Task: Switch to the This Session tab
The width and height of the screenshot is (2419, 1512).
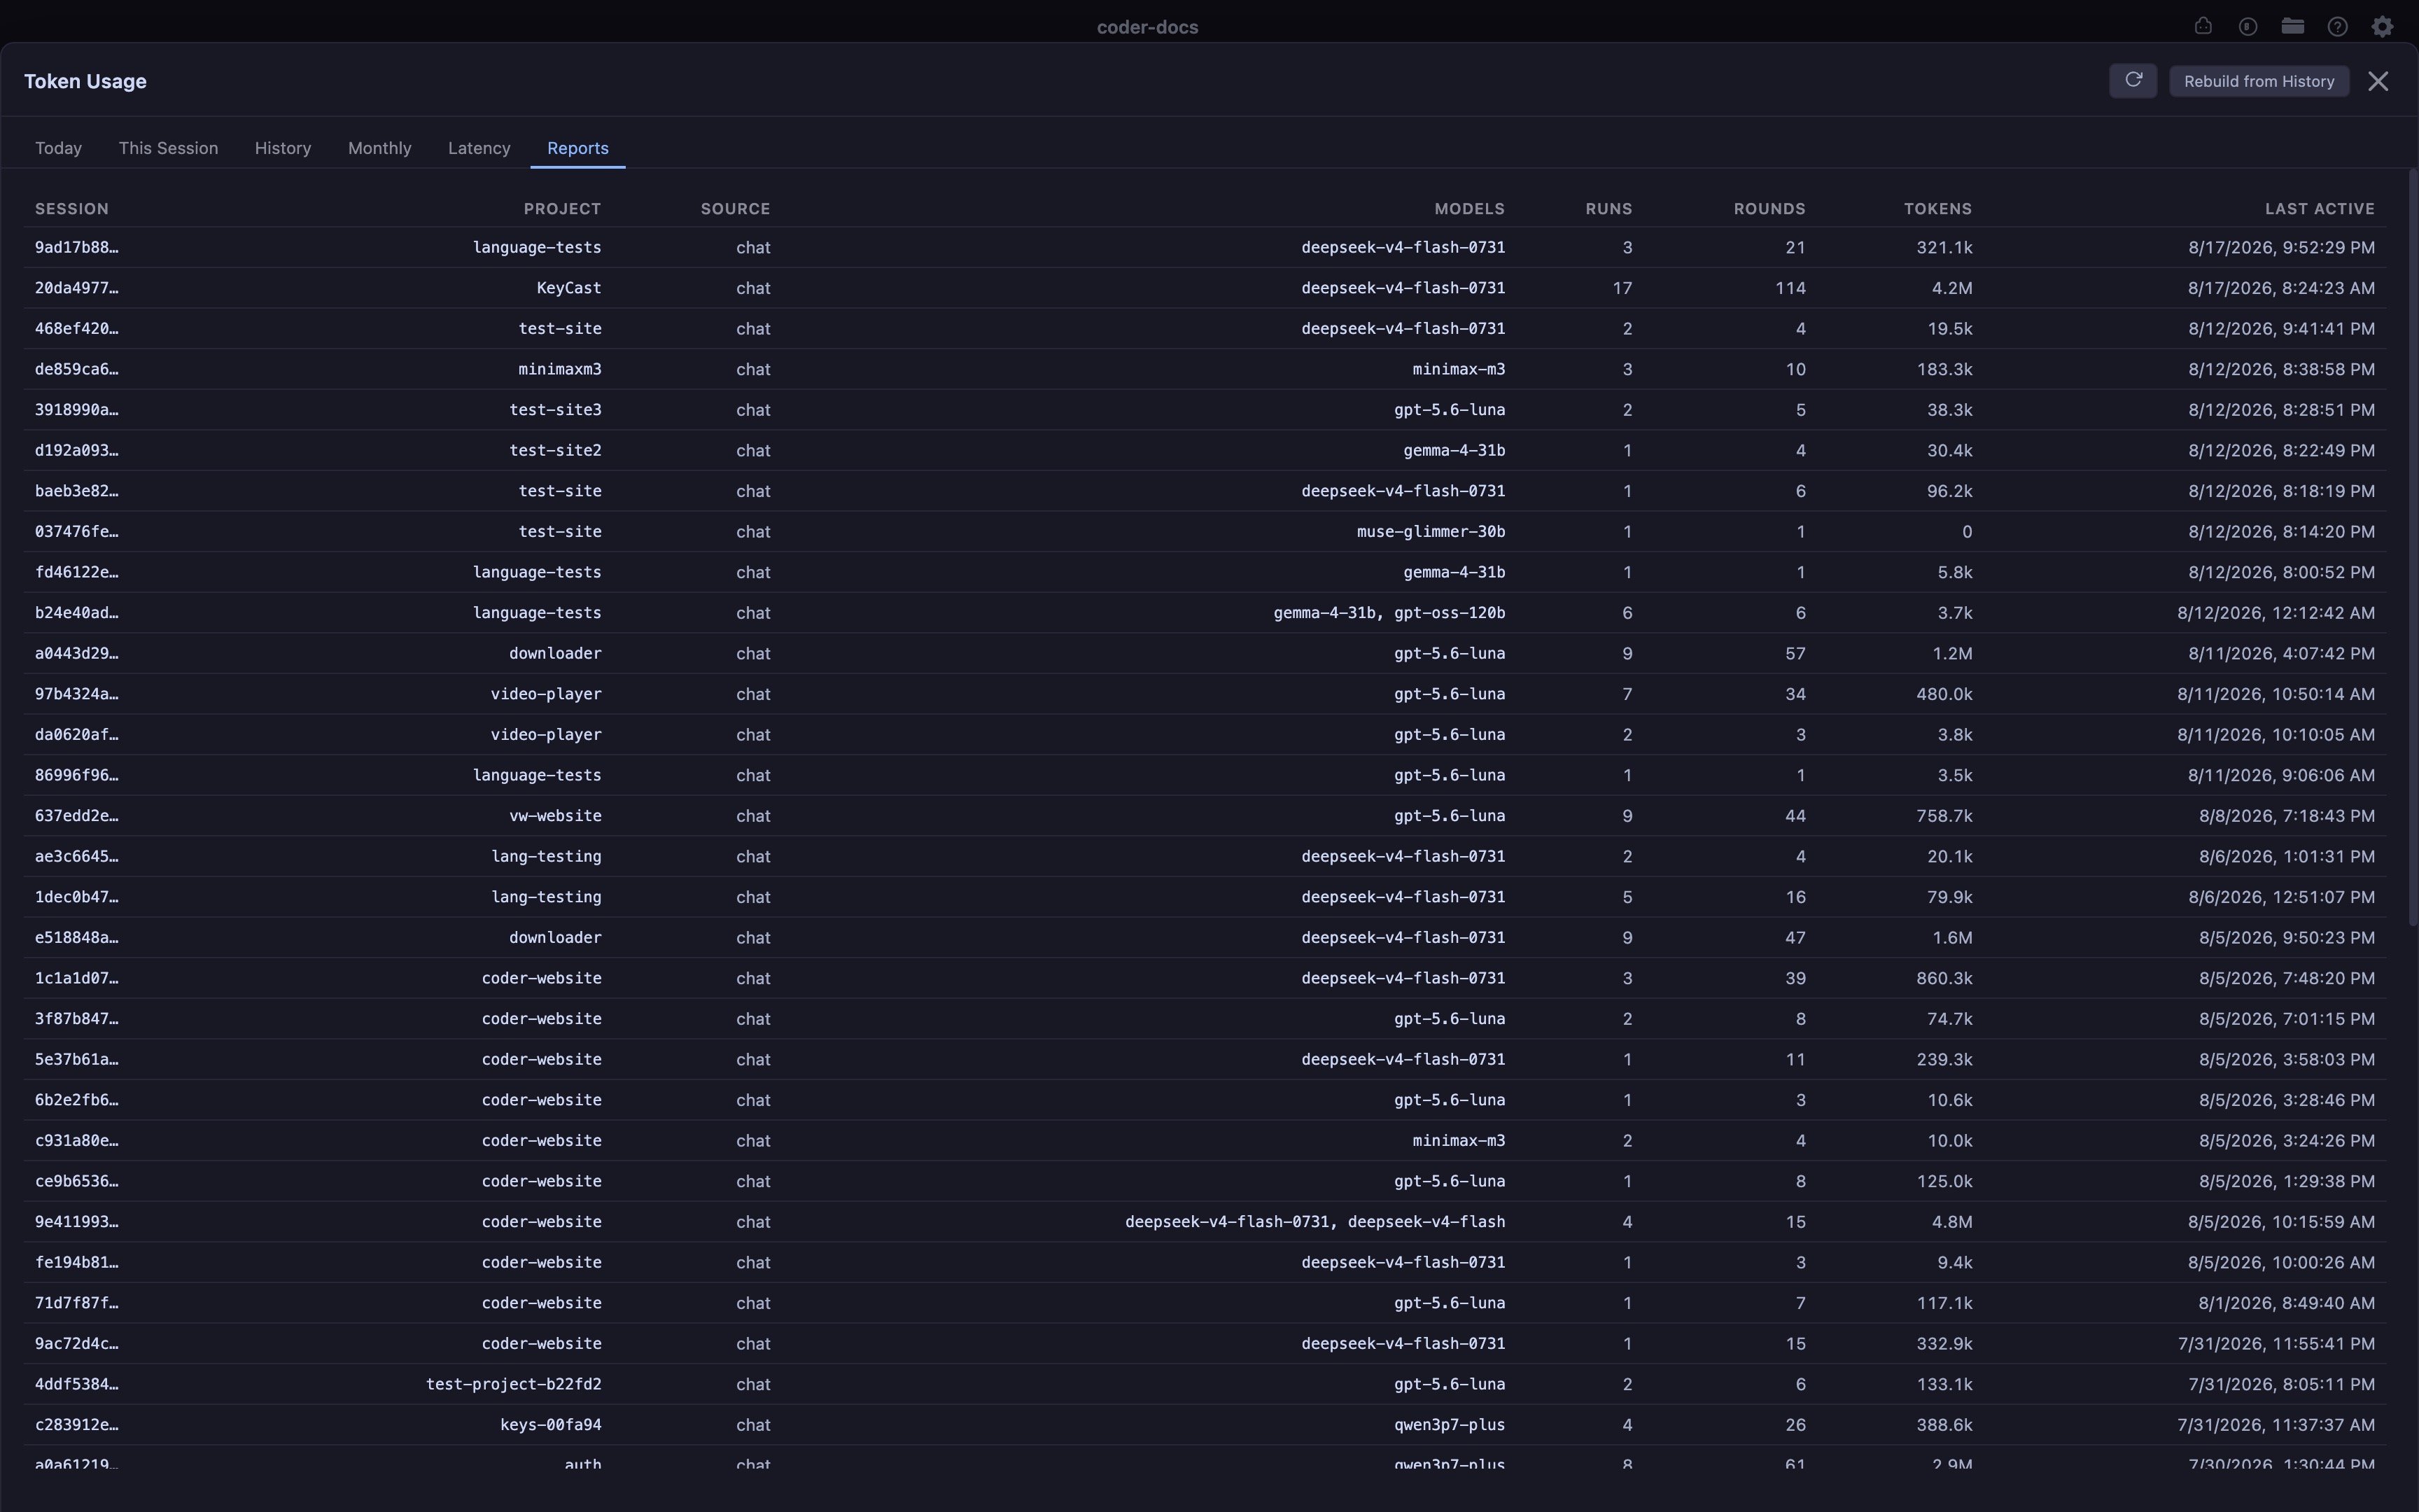Action: [x=168, y=148]
